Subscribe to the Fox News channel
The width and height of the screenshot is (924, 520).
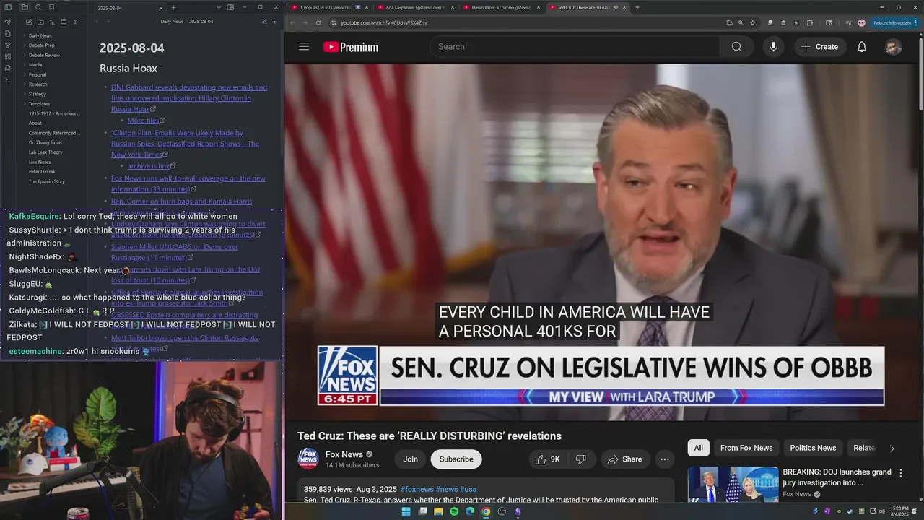[456, 459]
